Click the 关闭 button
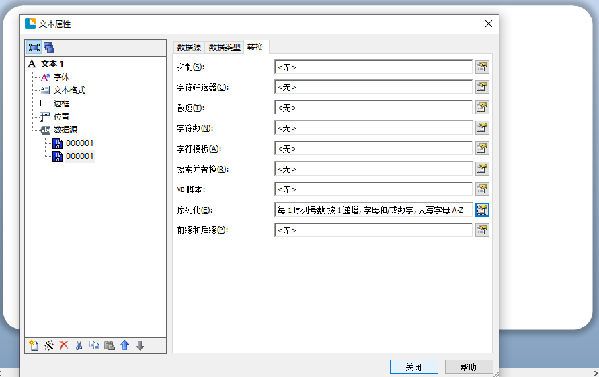The image size is (599, 377). [414, 367]
